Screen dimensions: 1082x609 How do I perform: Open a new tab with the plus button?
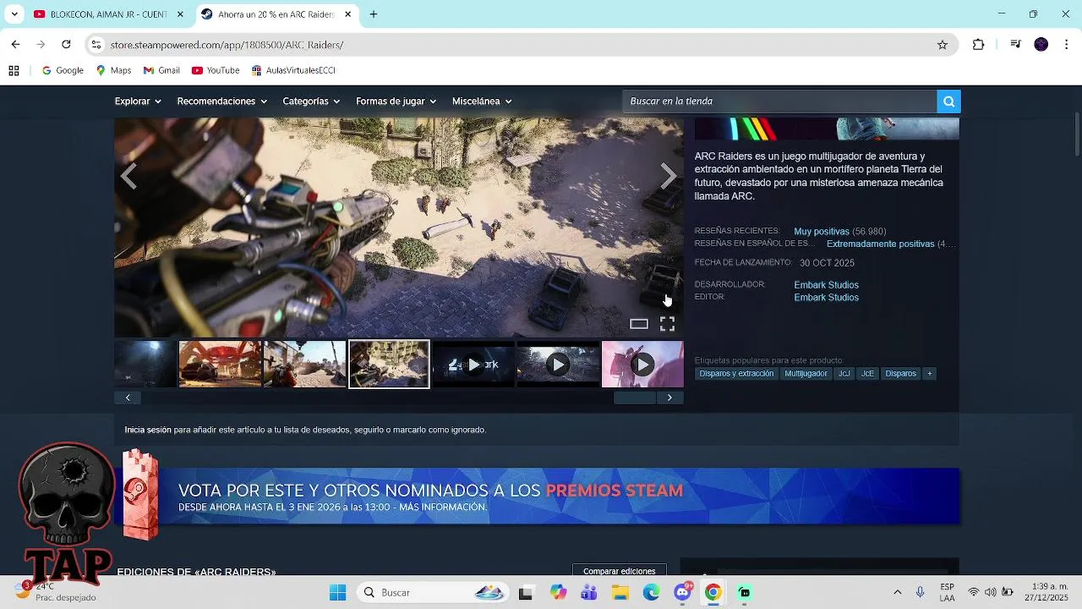click(x=374, y=14)
